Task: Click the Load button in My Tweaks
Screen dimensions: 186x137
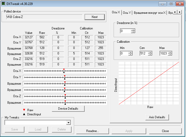Action: click(38, 129)
